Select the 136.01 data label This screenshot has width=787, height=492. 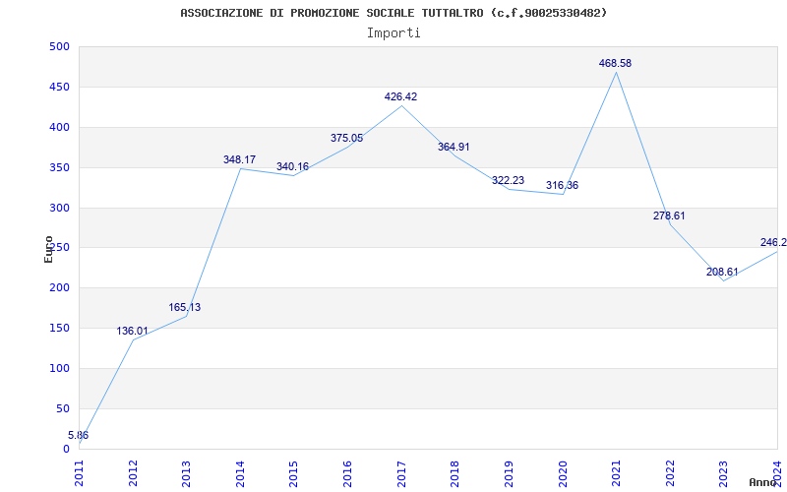133,331
